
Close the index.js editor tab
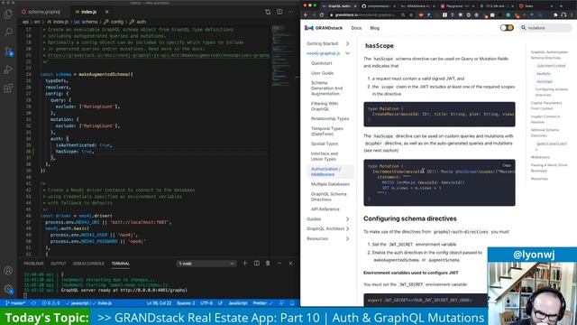(x=106, y=12)
